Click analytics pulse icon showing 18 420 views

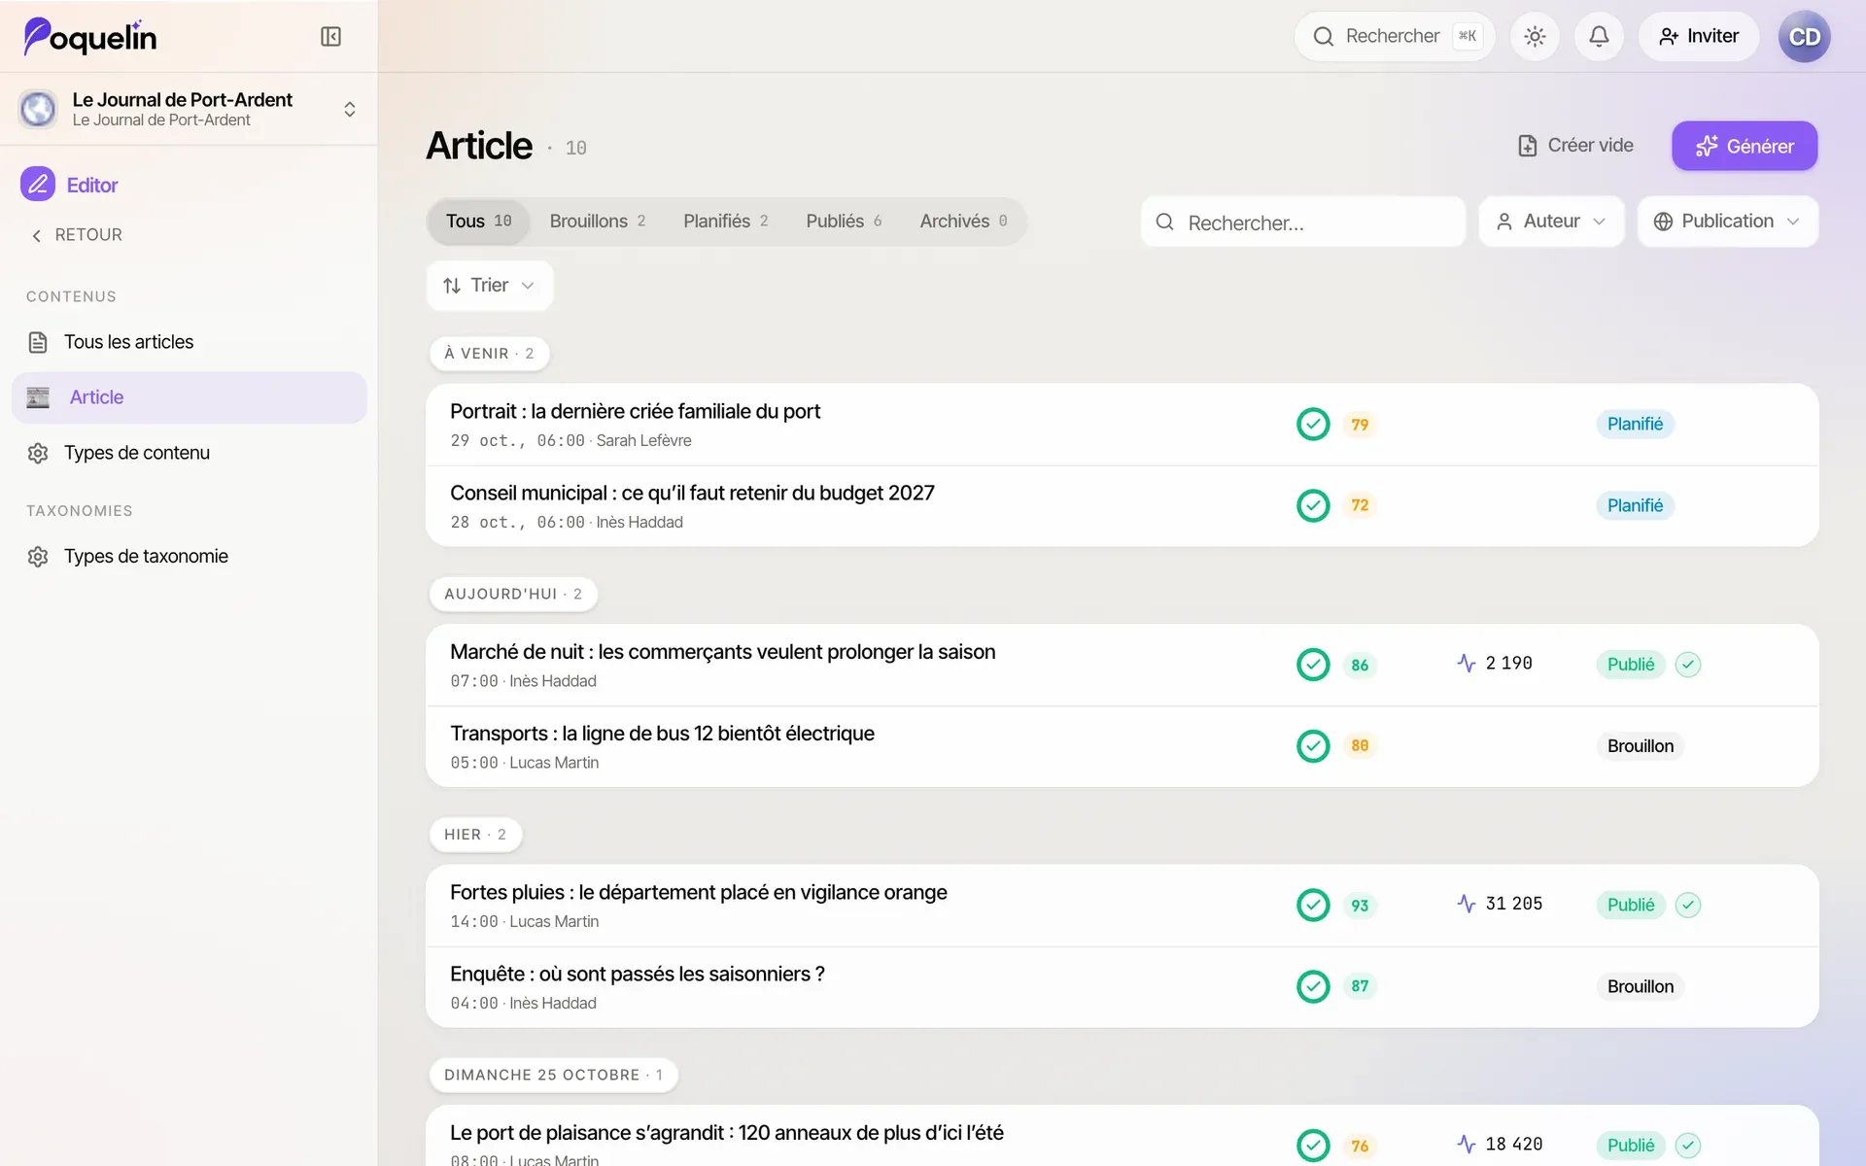point(1467,1144)
